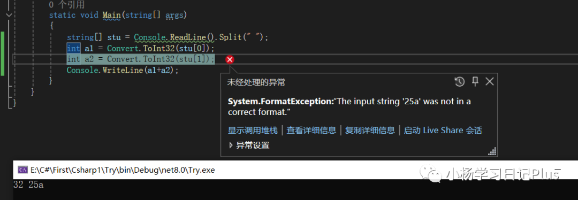
Task: Click the '0 个引用' code lens
Action: [x=67, y=5]
